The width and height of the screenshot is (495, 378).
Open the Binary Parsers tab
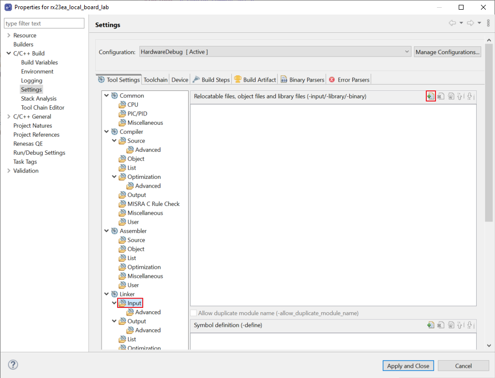[302, 80]
